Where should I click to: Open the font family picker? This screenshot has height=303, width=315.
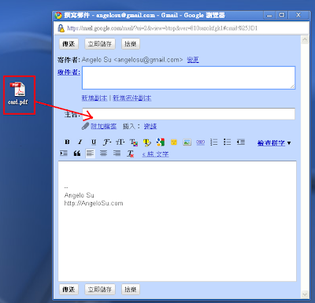pos(107,142)
